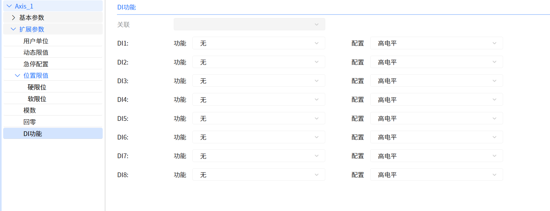The image size is (550, 211).
Task: Open the DI2 配置 dropdown
Action: coord(436,62)
